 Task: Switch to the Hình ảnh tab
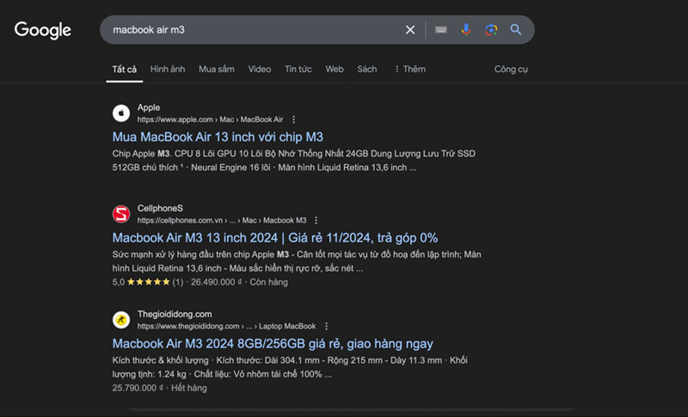click(167, 69)
